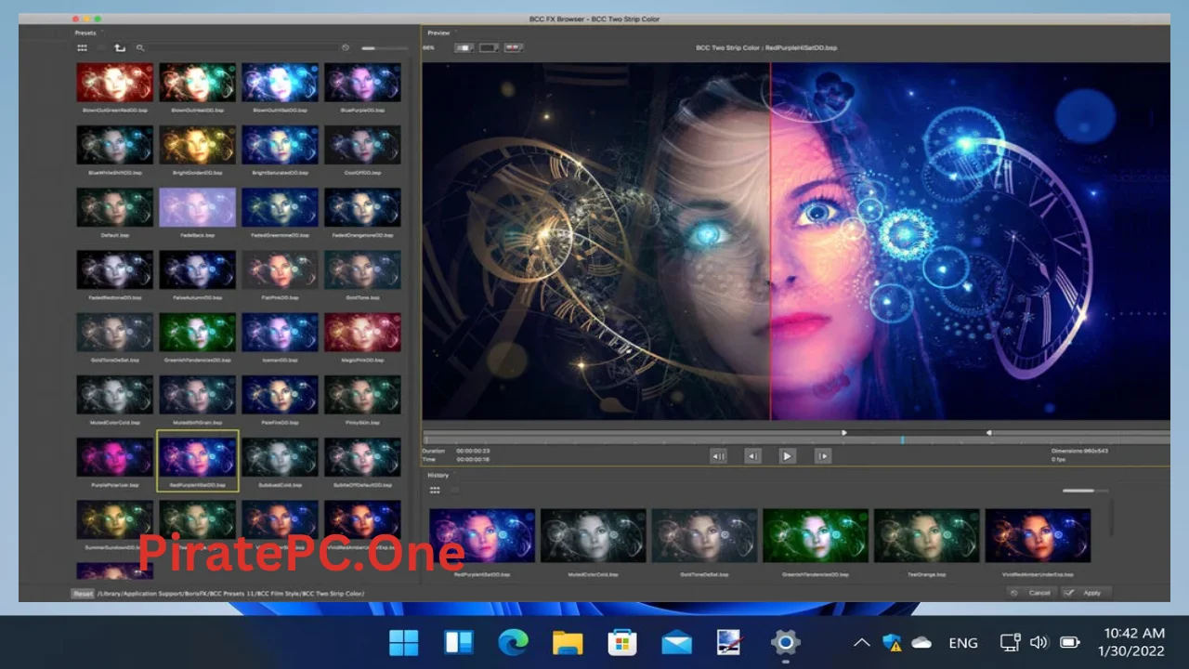Click the Reset button at bottom left
1189x669 pixels.
[x=84, y=593]
